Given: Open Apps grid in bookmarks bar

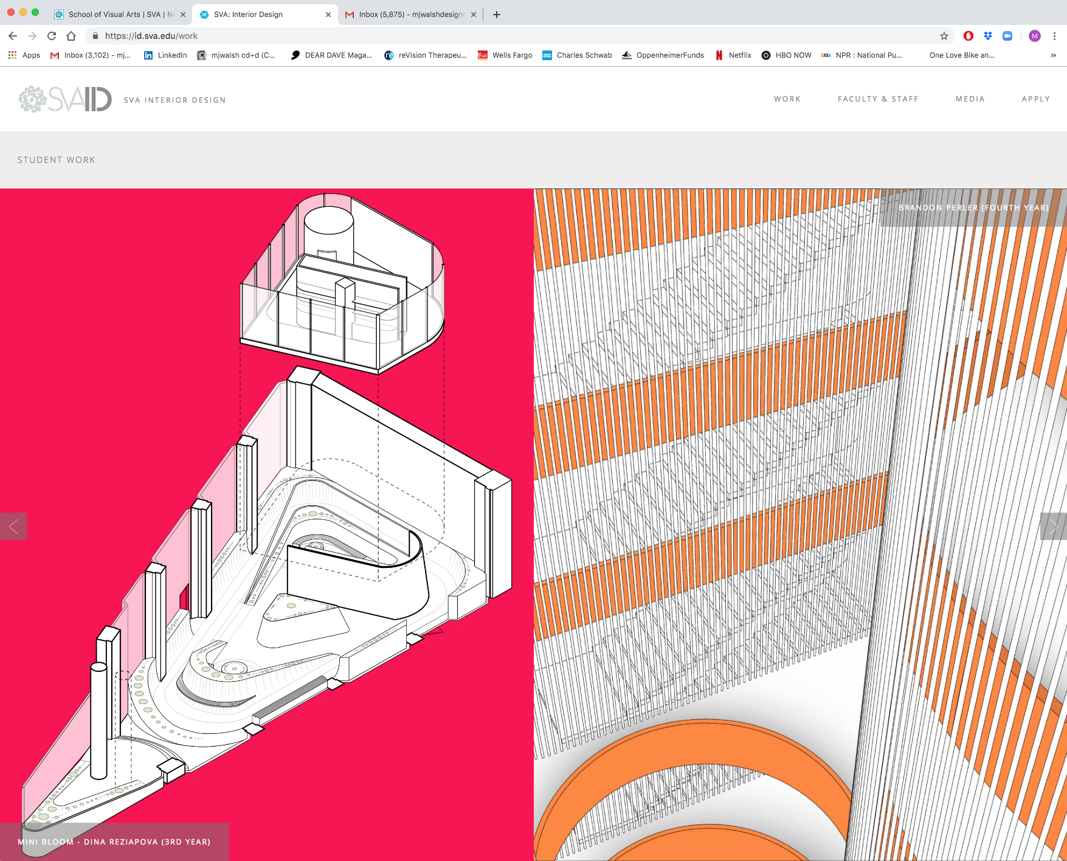Looking at the screenshot, I should click(x=24, y=55).
